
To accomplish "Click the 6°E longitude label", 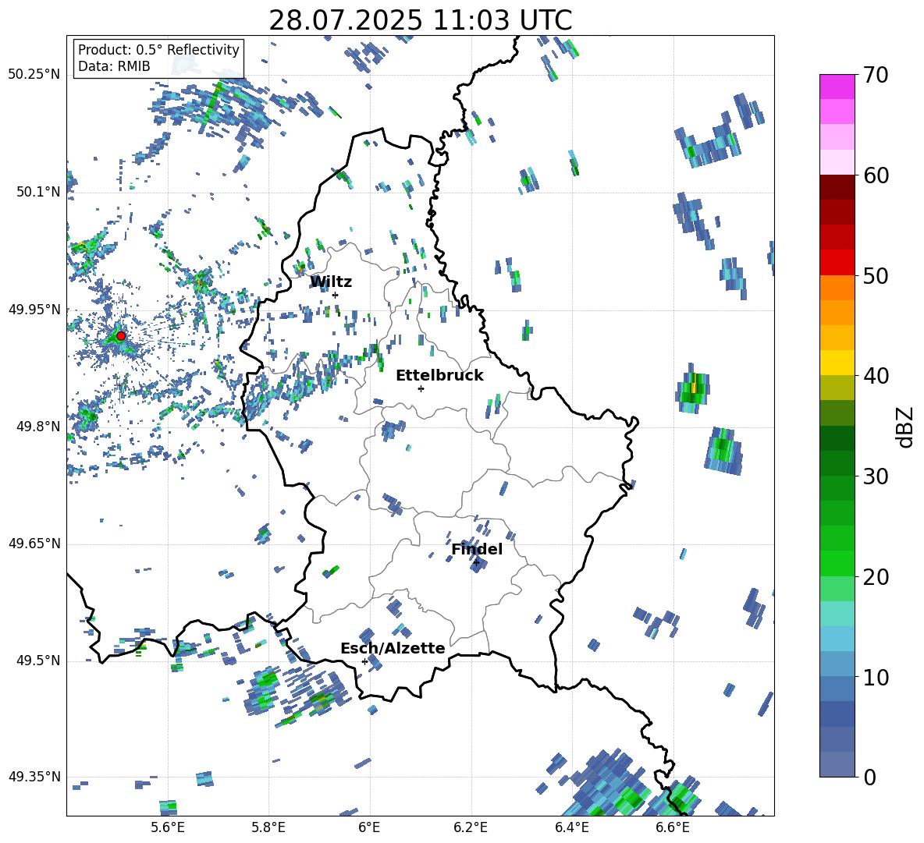I will pyautogui.click(x=369, y=828).
